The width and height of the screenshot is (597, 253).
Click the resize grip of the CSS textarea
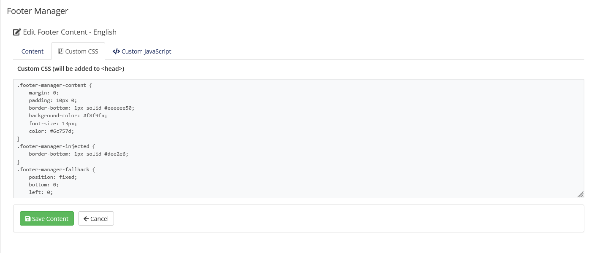click(x=581, y=194)
